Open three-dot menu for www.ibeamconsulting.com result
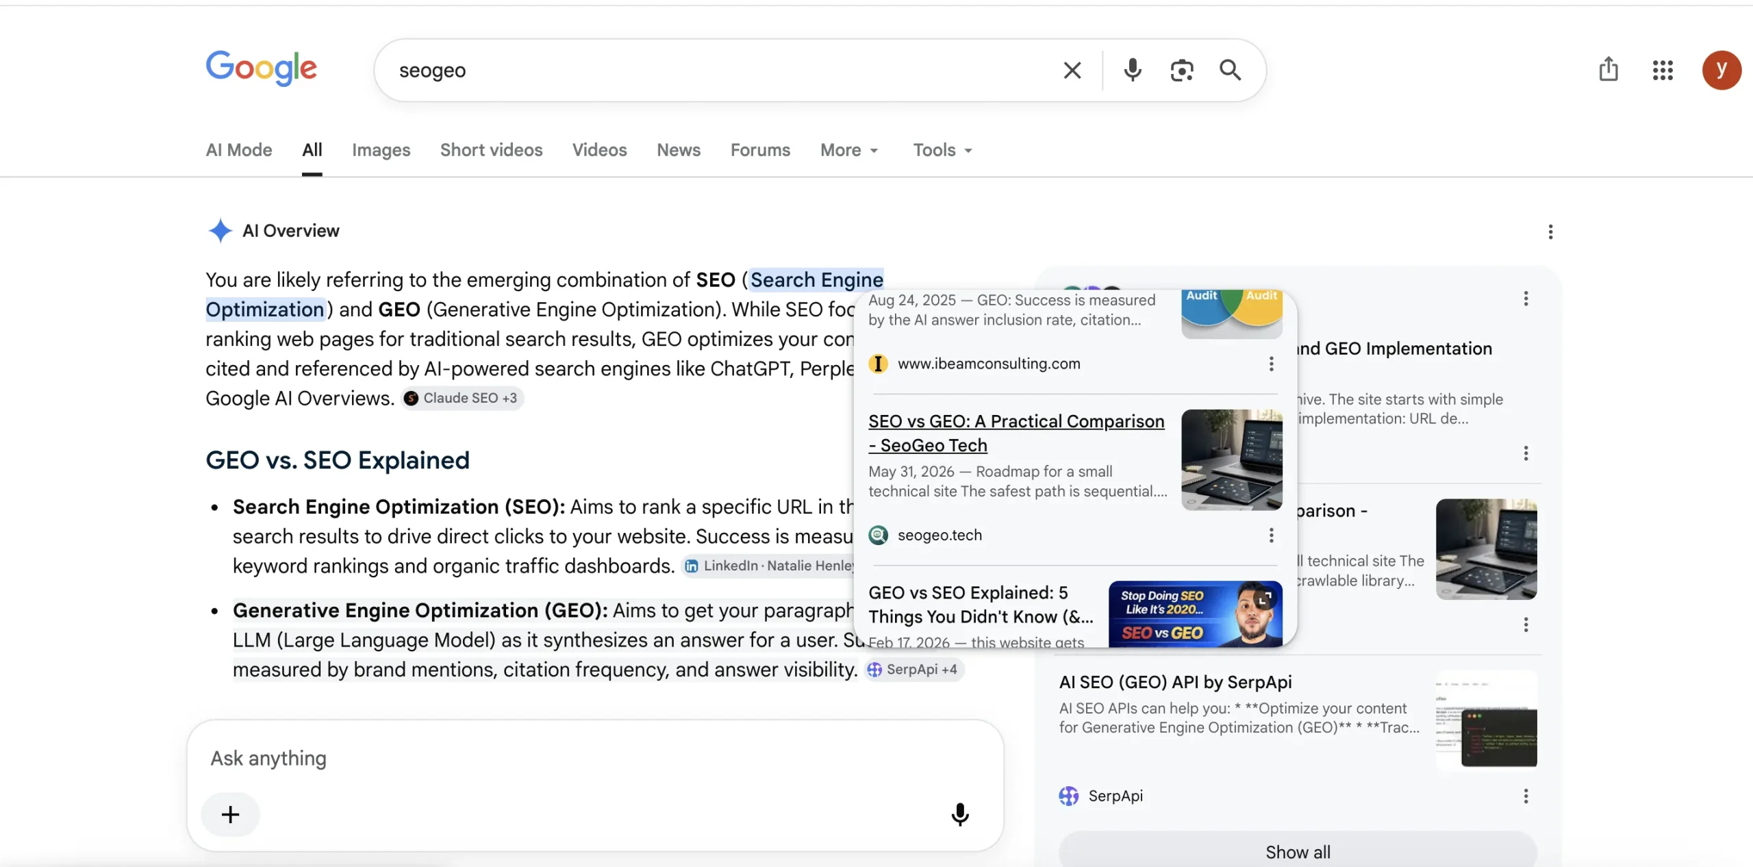The height and width of the screenshot is (867, 1753). point(1271,364)
